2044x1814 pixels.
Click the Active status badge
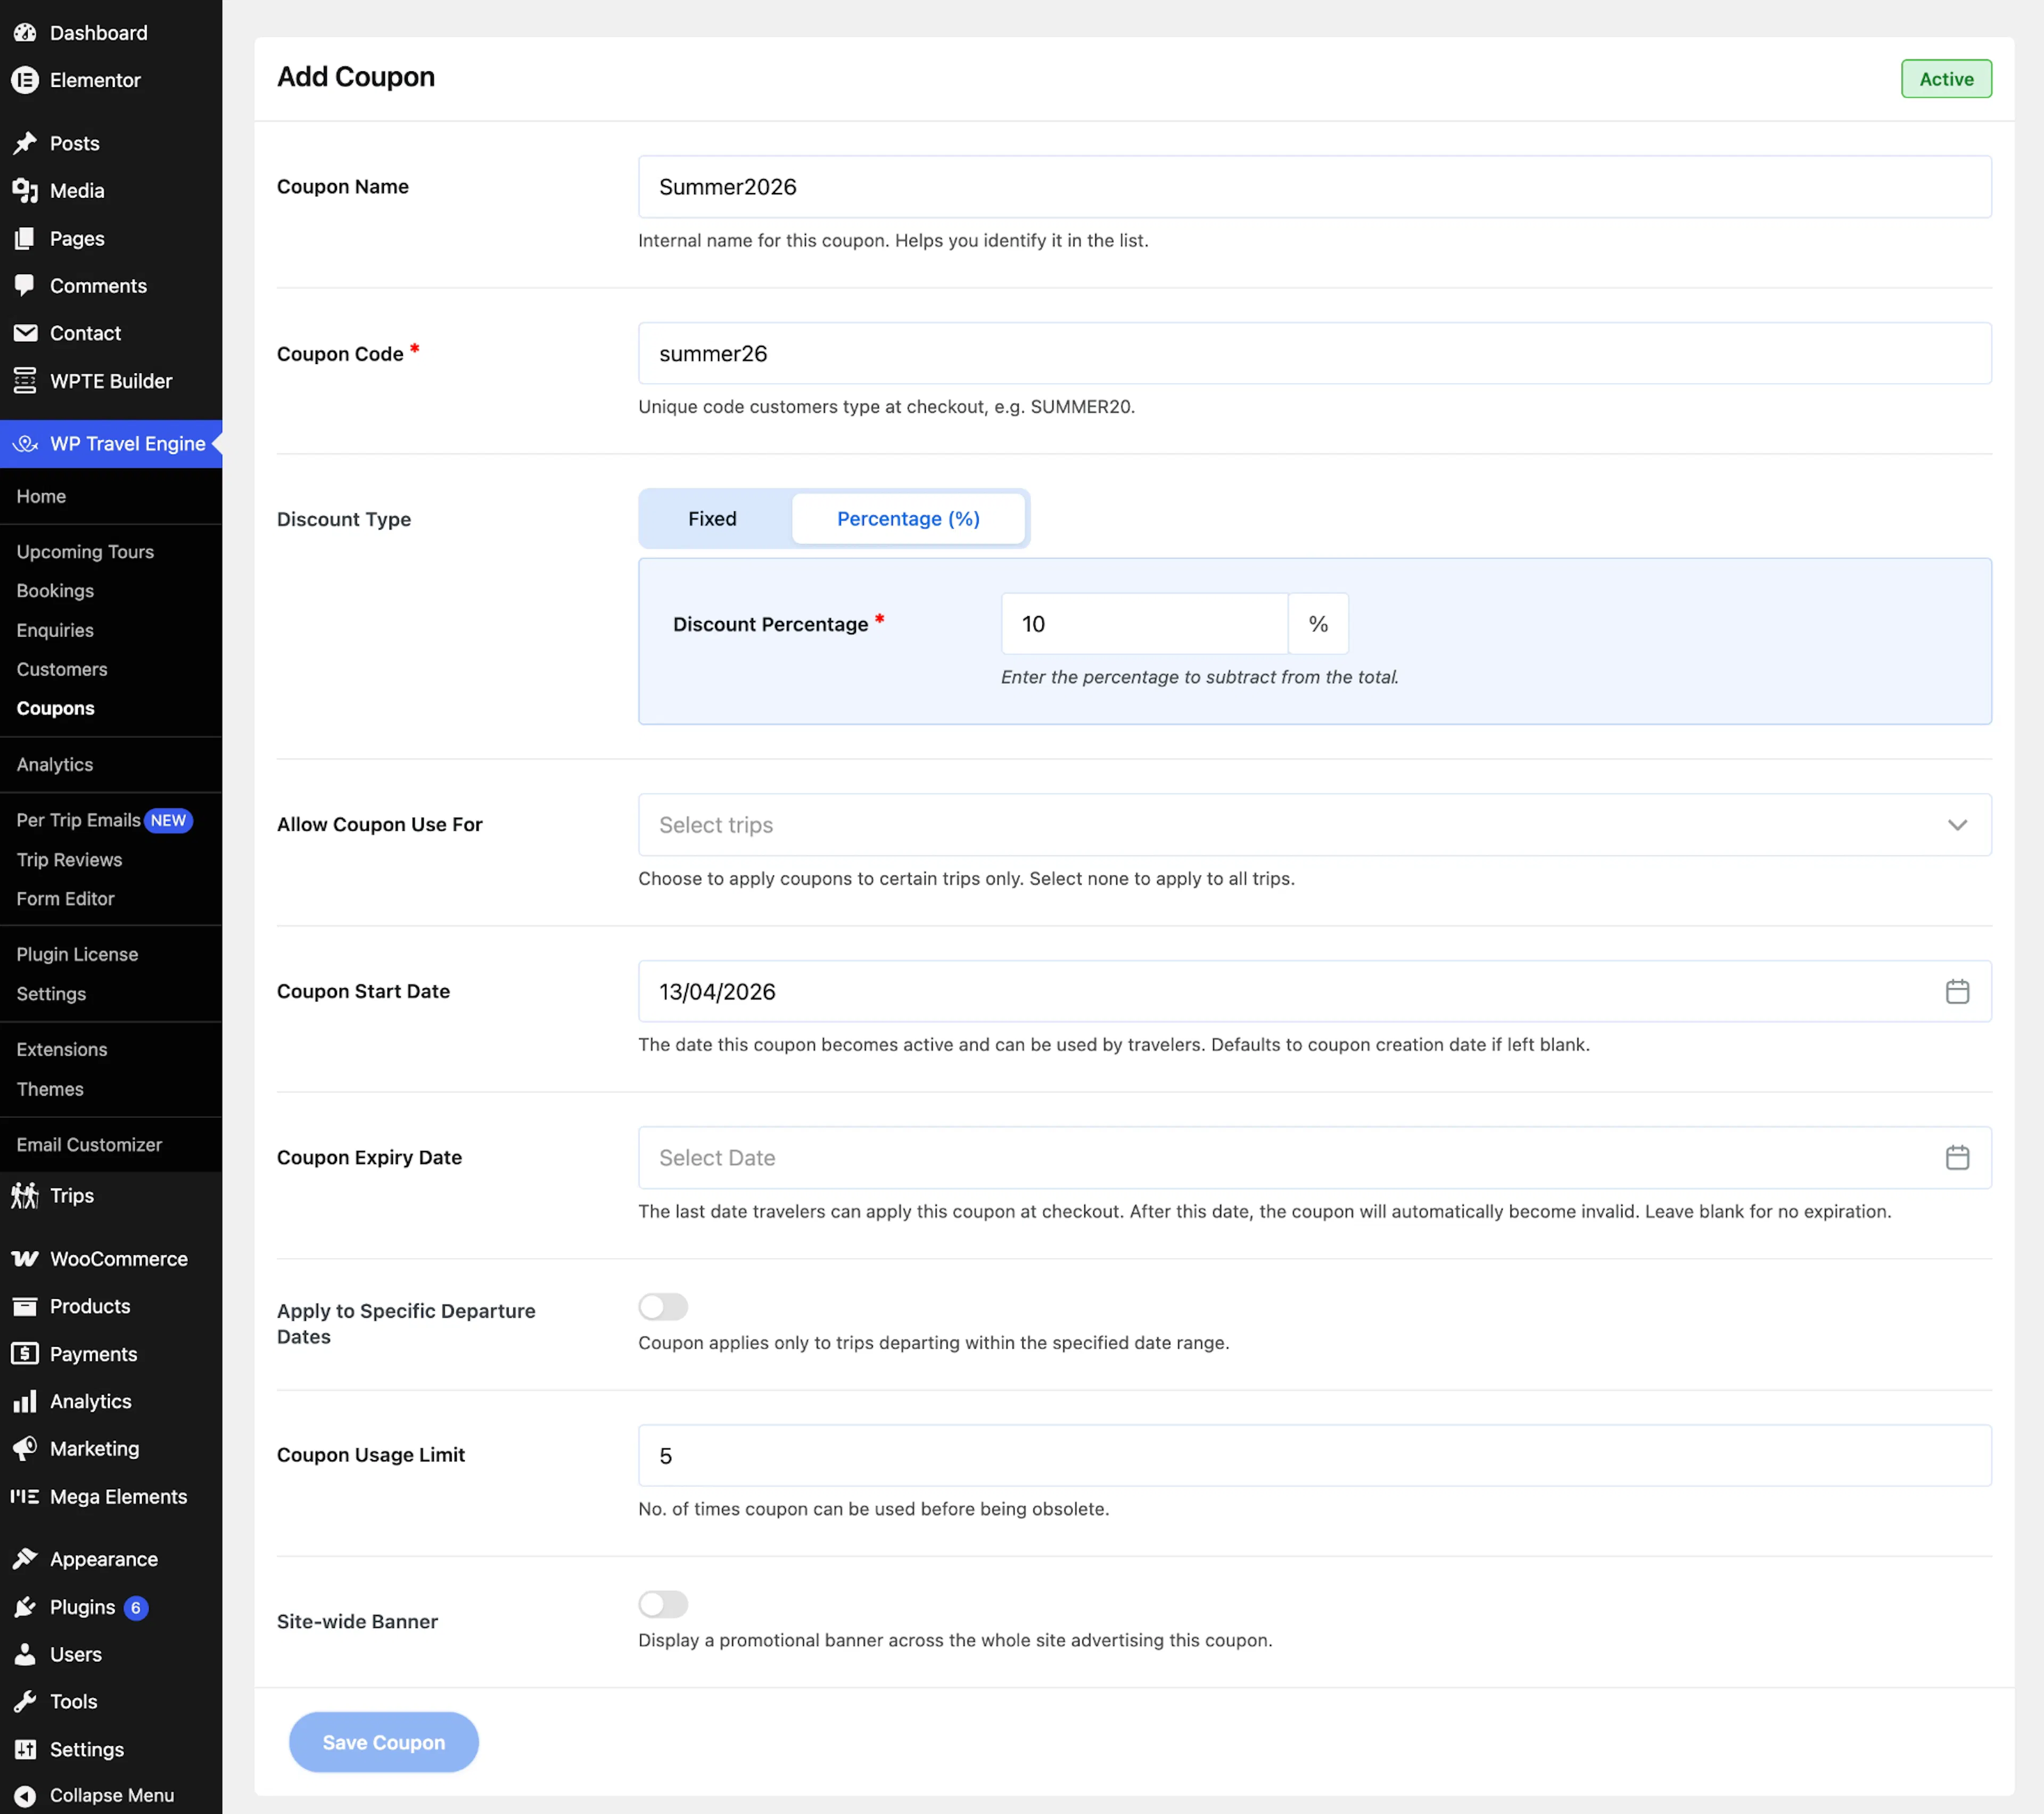(1945, 79)
